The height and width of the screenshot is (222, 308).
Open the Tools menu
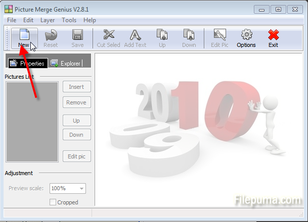[x=69, y=20]
